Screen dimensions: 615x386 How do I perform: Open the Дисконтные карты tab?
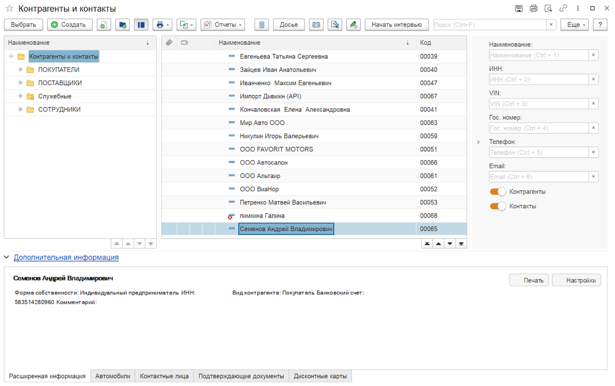pos(320,376)
